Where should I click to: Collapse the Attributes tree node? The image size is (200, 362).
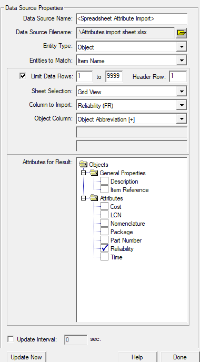point(83,198)
